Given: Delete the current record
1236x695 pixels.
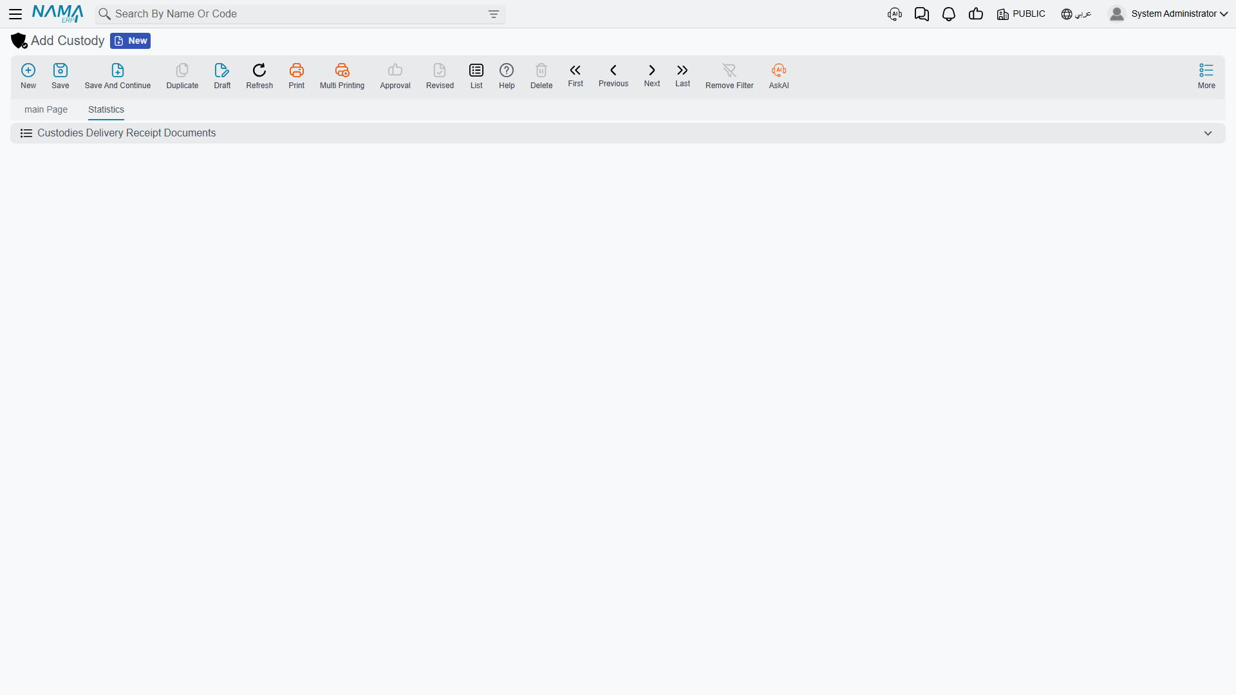Looking at the screenshot, I should click(541, 76).
